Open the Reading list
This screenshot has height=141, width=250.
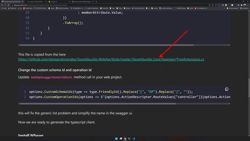click(244, 8)
